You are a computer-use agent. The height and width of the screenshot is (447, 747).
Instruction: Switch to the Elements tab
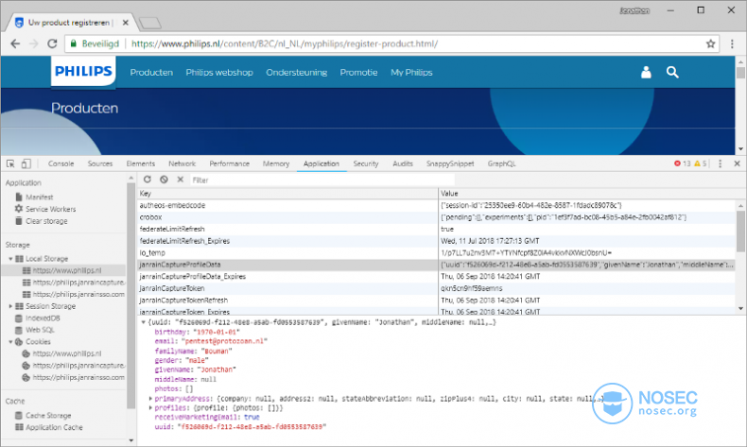(x=141, y=163)
